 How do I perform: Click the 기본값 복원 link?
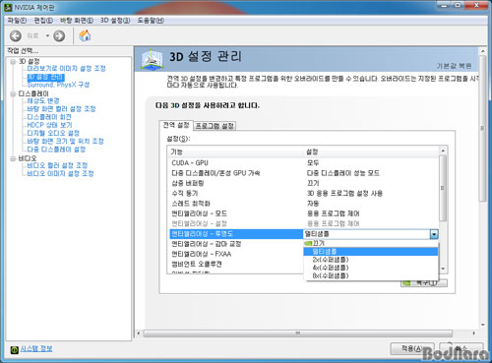click(454, 66)
